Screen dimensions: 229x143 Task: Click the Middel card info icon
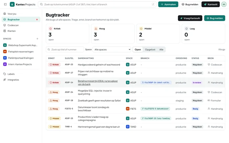[x=141, y=29]
